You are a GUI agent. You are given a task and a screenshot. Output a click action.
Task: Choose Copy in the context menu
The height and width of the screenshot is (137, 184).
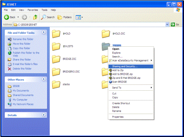click(131, 97)
